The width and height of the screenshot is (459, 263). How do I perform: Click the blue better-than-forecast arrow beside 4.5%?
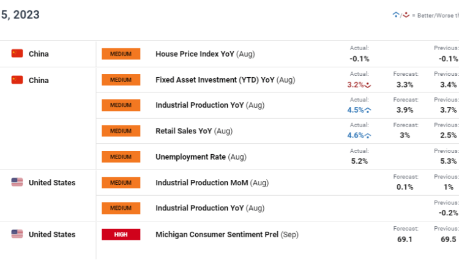click(x=368, y=110)
